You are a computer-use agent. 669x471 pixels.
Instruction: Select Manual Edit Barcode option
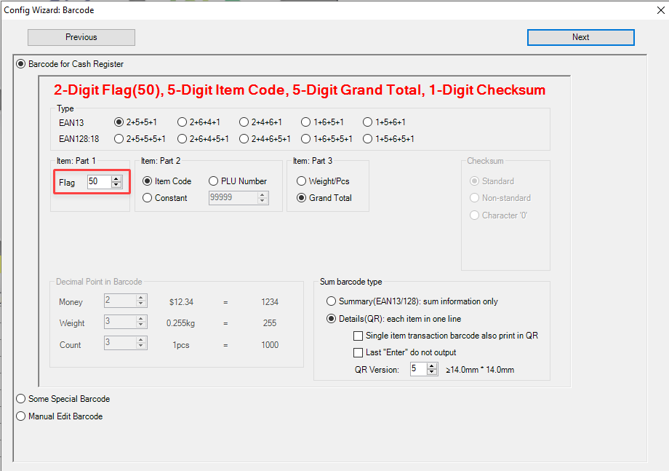pyautogui.click(x=20, y=416)
